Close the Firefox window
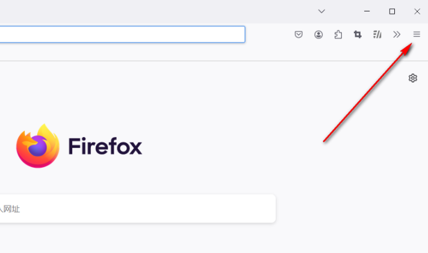This screenshot has width=428, height=253. (417, 11)
